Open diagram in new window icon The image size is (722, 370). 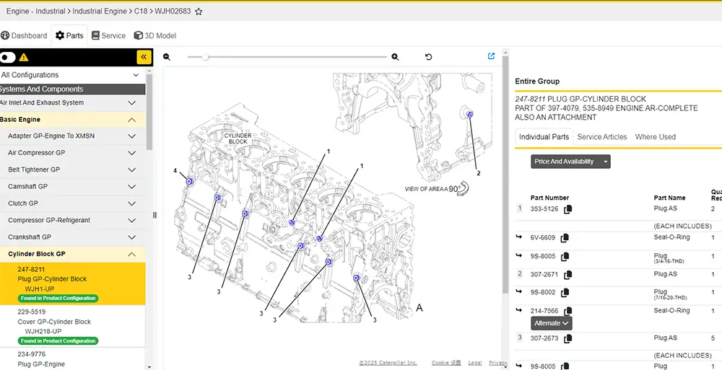tap(492, 56)
